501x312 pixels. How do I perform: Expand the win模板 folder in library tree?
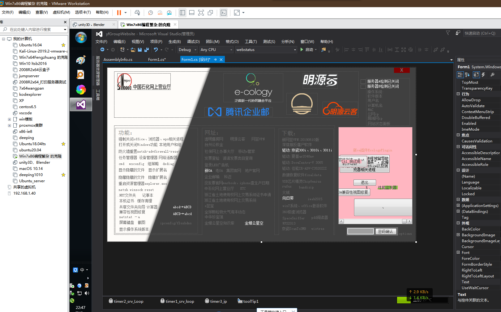tap(9, 119)
